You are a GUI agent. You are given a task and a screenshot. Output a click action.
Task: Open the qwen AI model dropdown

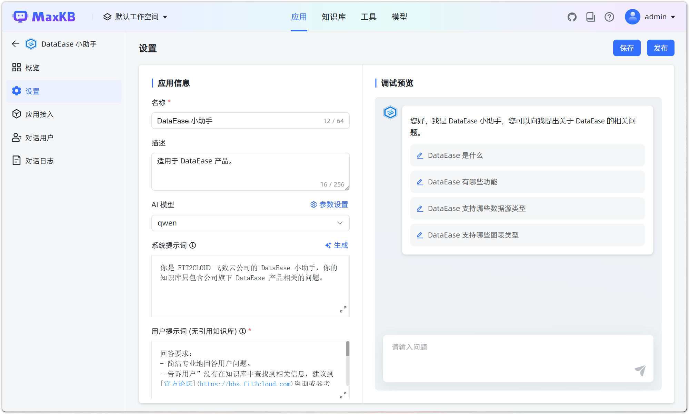250,223
